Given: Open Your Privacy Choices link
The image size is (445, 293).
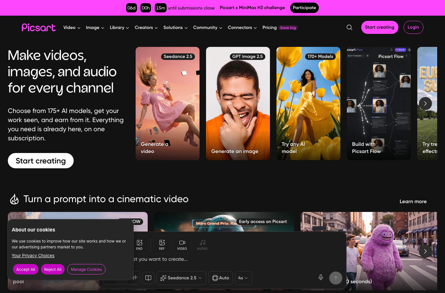Looking at the screenshot, I should click(33, 256).
